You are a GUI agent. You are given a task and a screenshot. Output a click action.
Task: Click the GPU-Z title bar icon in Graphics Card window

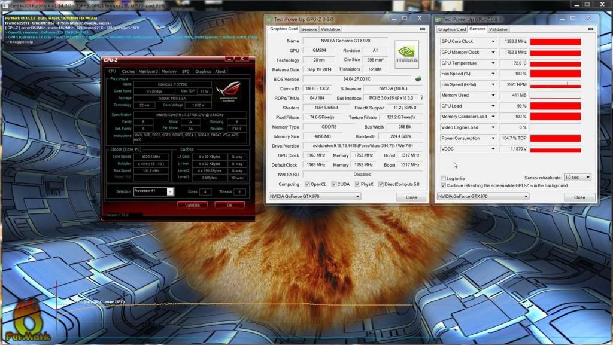point(269,19)
